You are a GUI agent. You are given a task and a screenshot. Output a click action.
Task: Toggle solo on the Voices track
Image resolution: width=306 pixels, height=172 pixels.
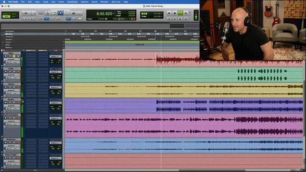[x=14, y=87]
